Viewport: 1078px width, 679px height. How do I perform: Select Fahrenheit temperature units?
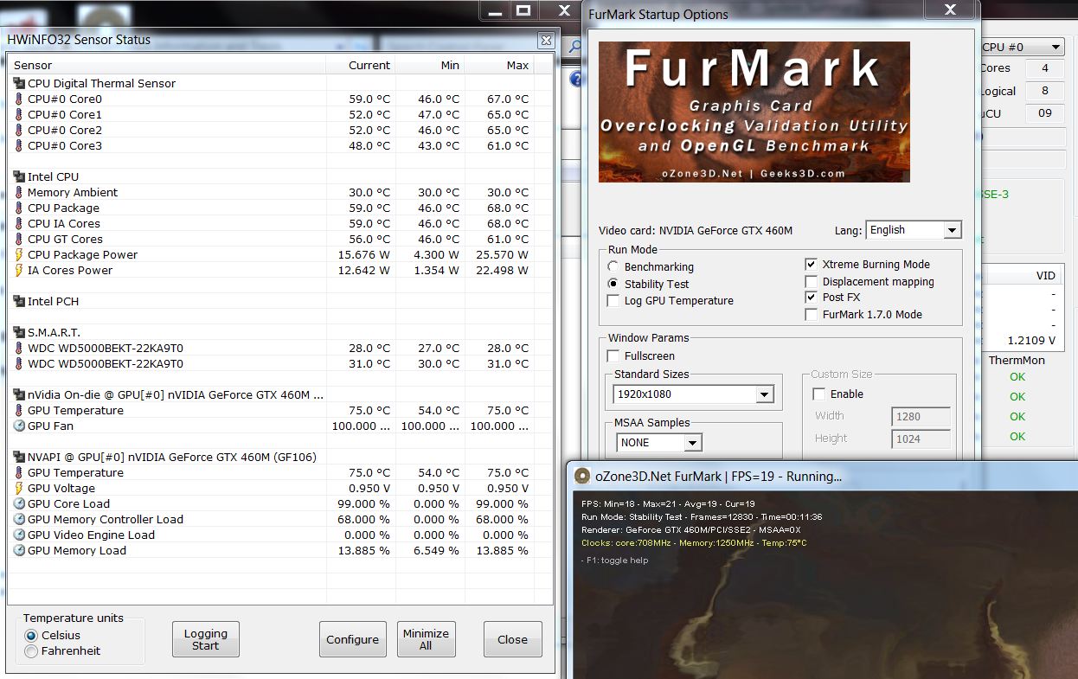pos(31,650)
